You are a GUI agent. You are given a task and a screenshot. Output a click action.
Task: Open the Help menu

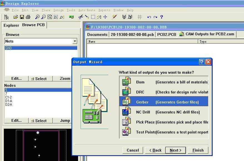[130, 10]
